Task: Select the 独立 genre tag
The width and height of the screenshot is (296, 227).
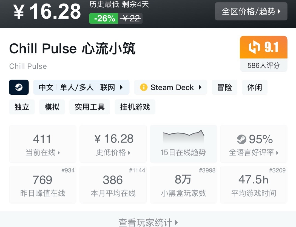Action: pyautogui.click(x=22, y=107)
